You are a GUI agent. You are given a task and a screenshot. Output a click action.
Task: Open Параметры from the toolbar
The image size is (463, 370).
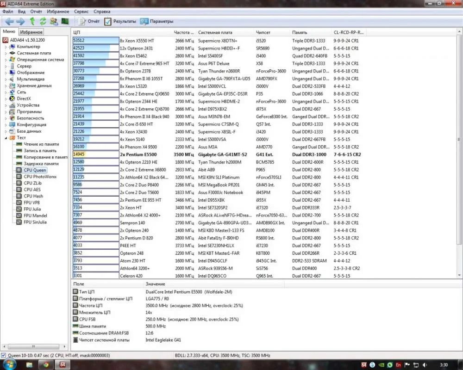156,21
